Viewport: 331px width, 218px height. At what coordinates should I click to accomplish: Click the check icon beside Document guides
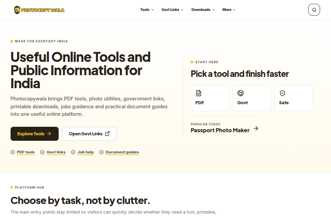point(101,152)
